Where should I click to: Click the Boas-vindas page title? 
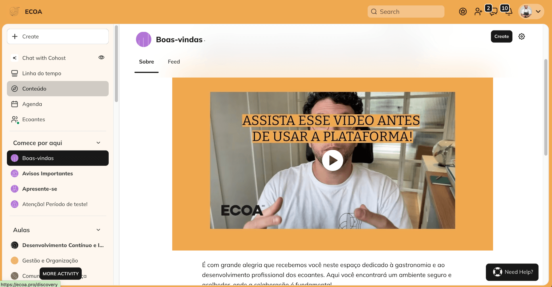tap(179, 39)
